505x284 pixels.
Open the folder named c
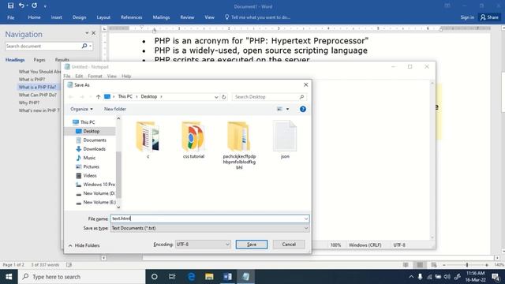(x=148, y=140)
